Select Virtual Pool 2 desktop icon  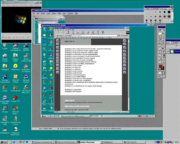tap(16, 67)
